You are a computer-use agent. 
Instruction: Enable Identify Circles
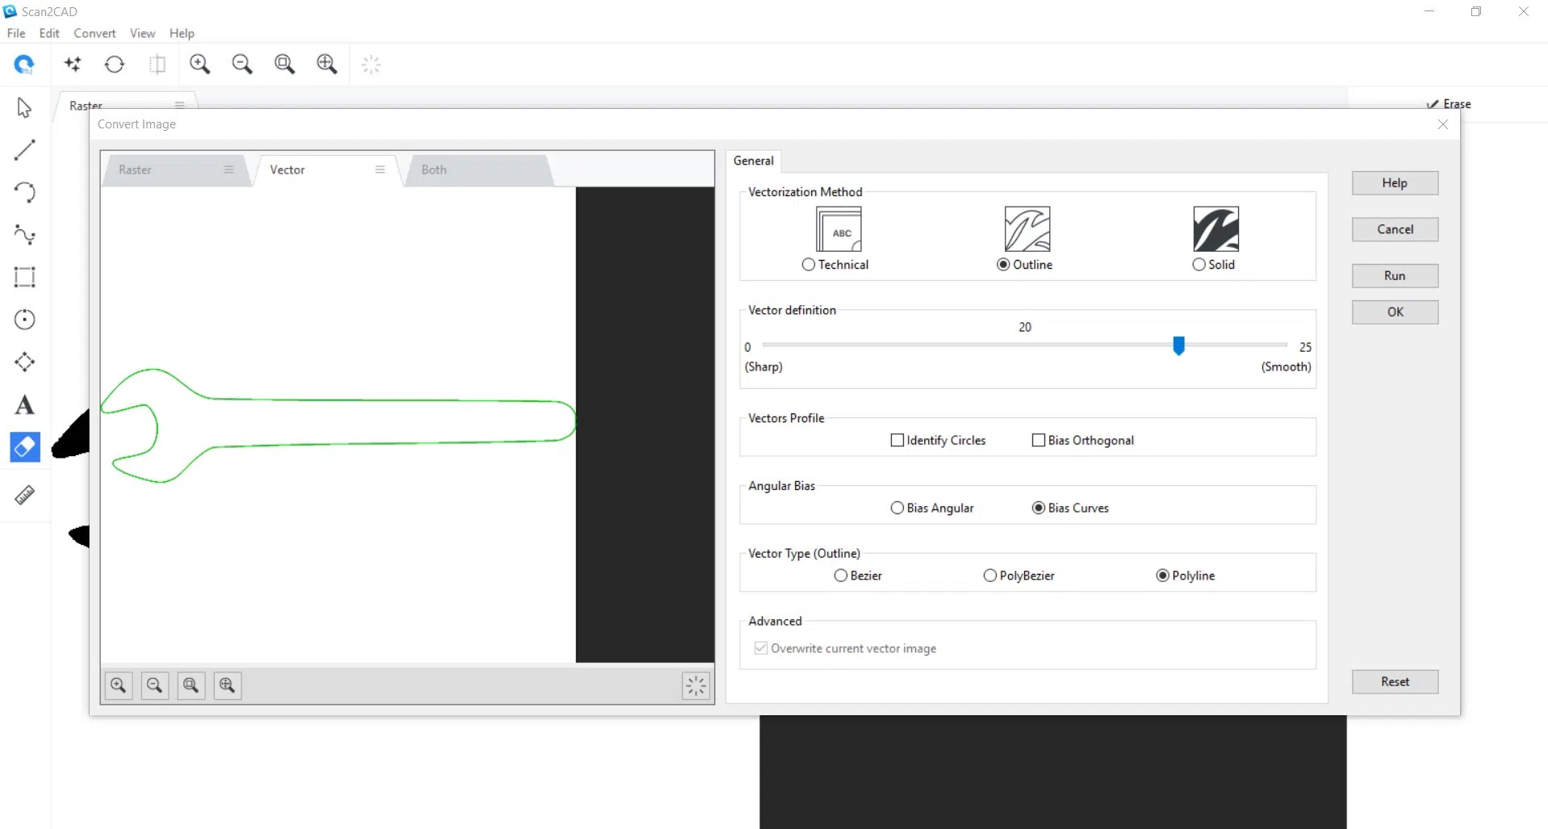pos(897,440)
